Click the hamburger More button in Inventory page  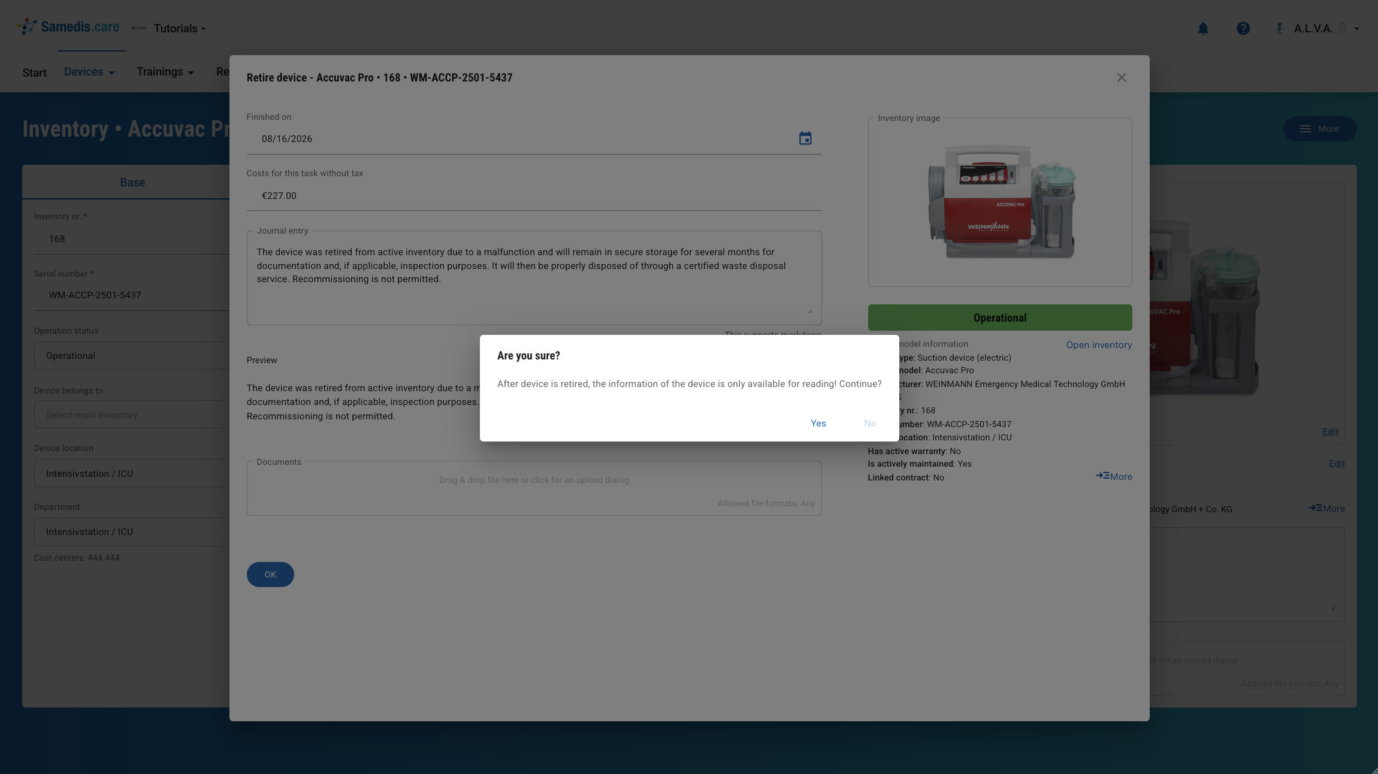pos(1319,129)
